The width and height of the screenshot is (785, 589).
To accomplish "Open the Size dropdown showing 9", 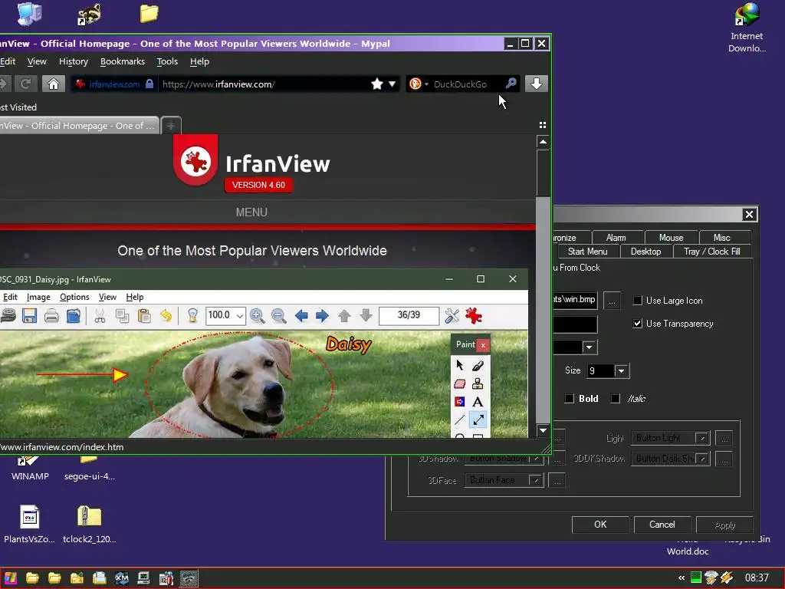I will click(x=621, y=371).
